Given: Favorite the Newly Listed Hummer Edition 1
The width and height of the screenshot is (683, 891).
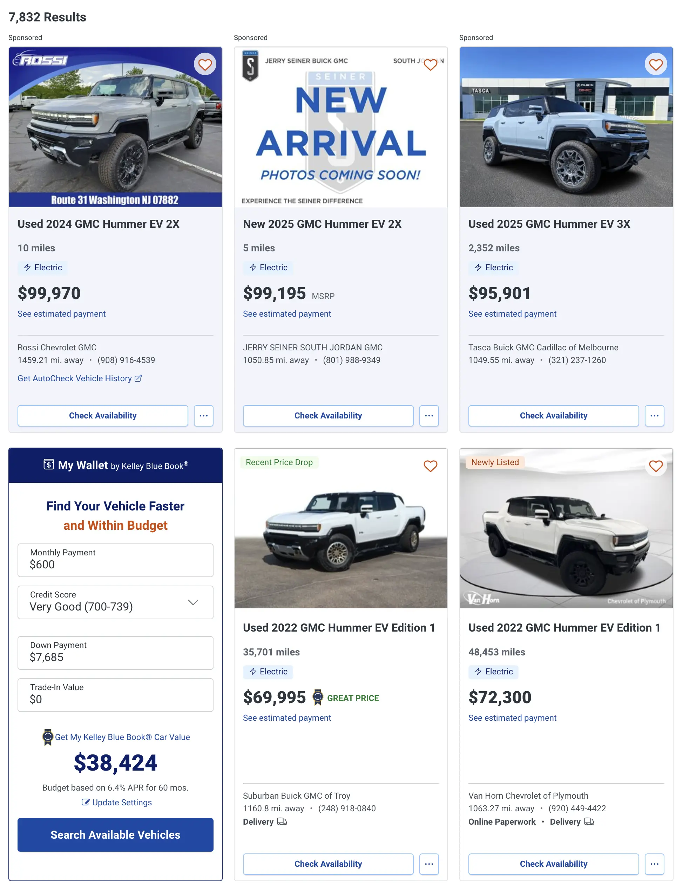Looking at the screenshot, I should pyautogui.click(x=655, y=466).
